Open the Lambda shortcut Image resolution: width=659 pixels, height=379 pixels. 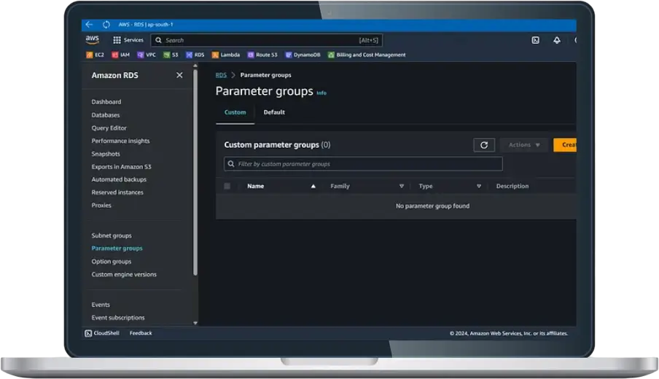(226, 55)
